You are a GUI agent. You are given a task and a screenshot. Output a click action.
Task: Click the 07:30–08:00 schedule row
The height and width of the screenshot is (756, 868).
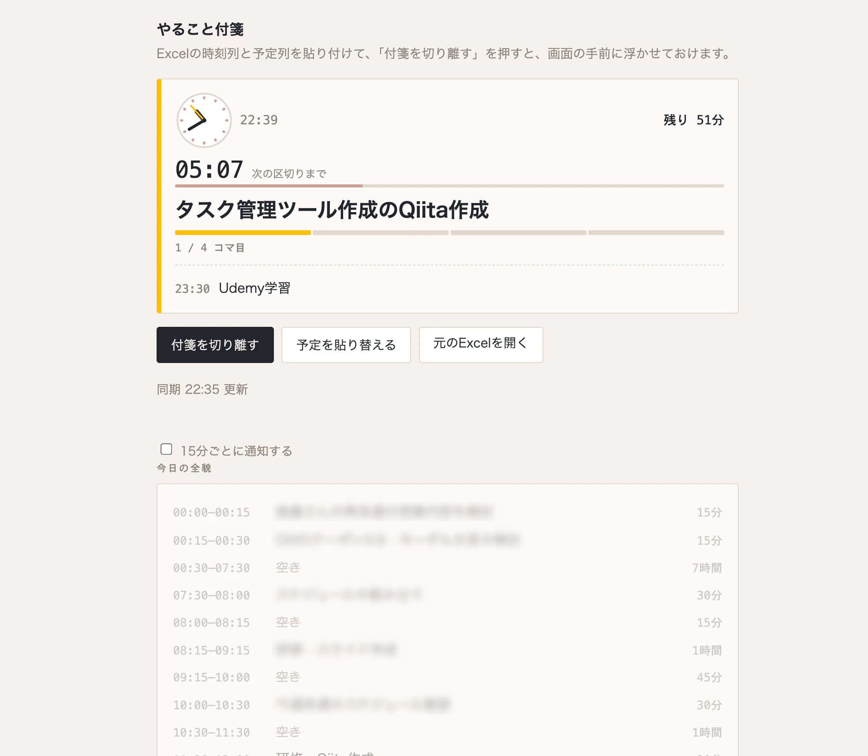pyautogui.click(x=447, y=595)
